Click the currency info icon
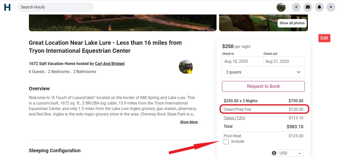339x158 pixels. 274,153
